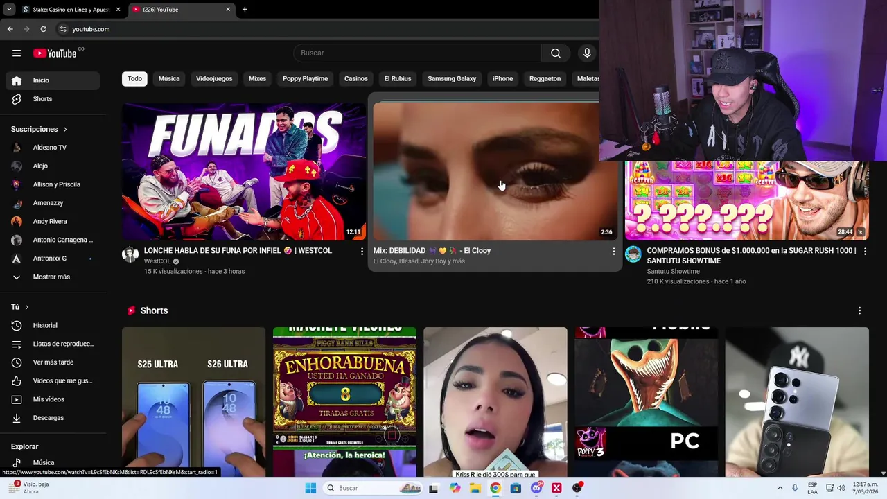This screenshot has width=887, height=499.
Task: Open the Poppy 3 PC short
Action: pos(646,402)
